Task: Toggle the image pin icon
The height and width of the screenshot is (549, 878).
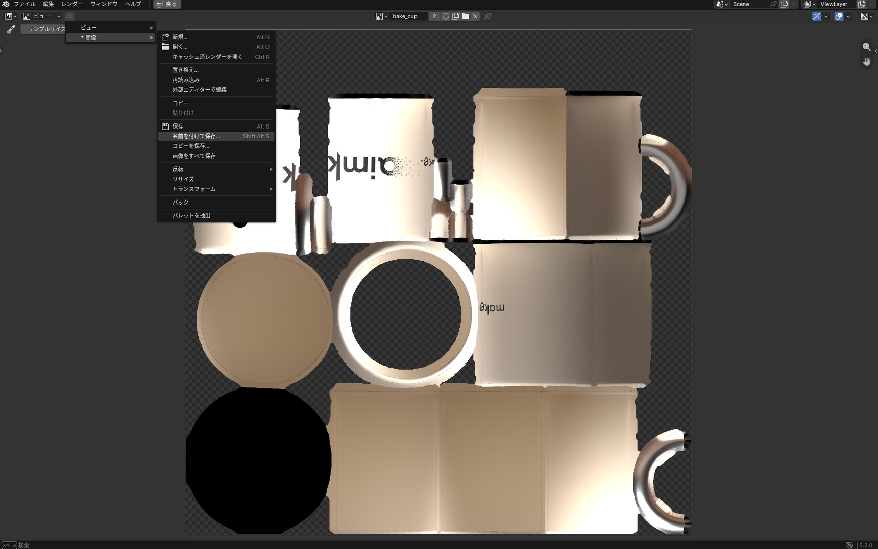Action: [488, 16]
